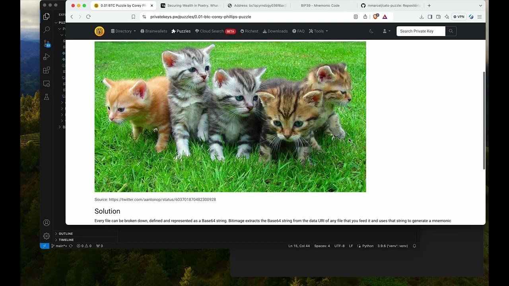
Task: Click the kittens image
Action: [x=230, y=117]
